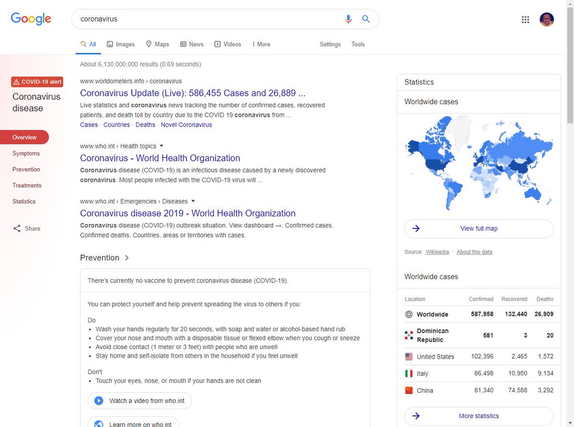Select Prevention in the sidebar
The width and height of the screenshot is (574, 427).
click(26, 169)
